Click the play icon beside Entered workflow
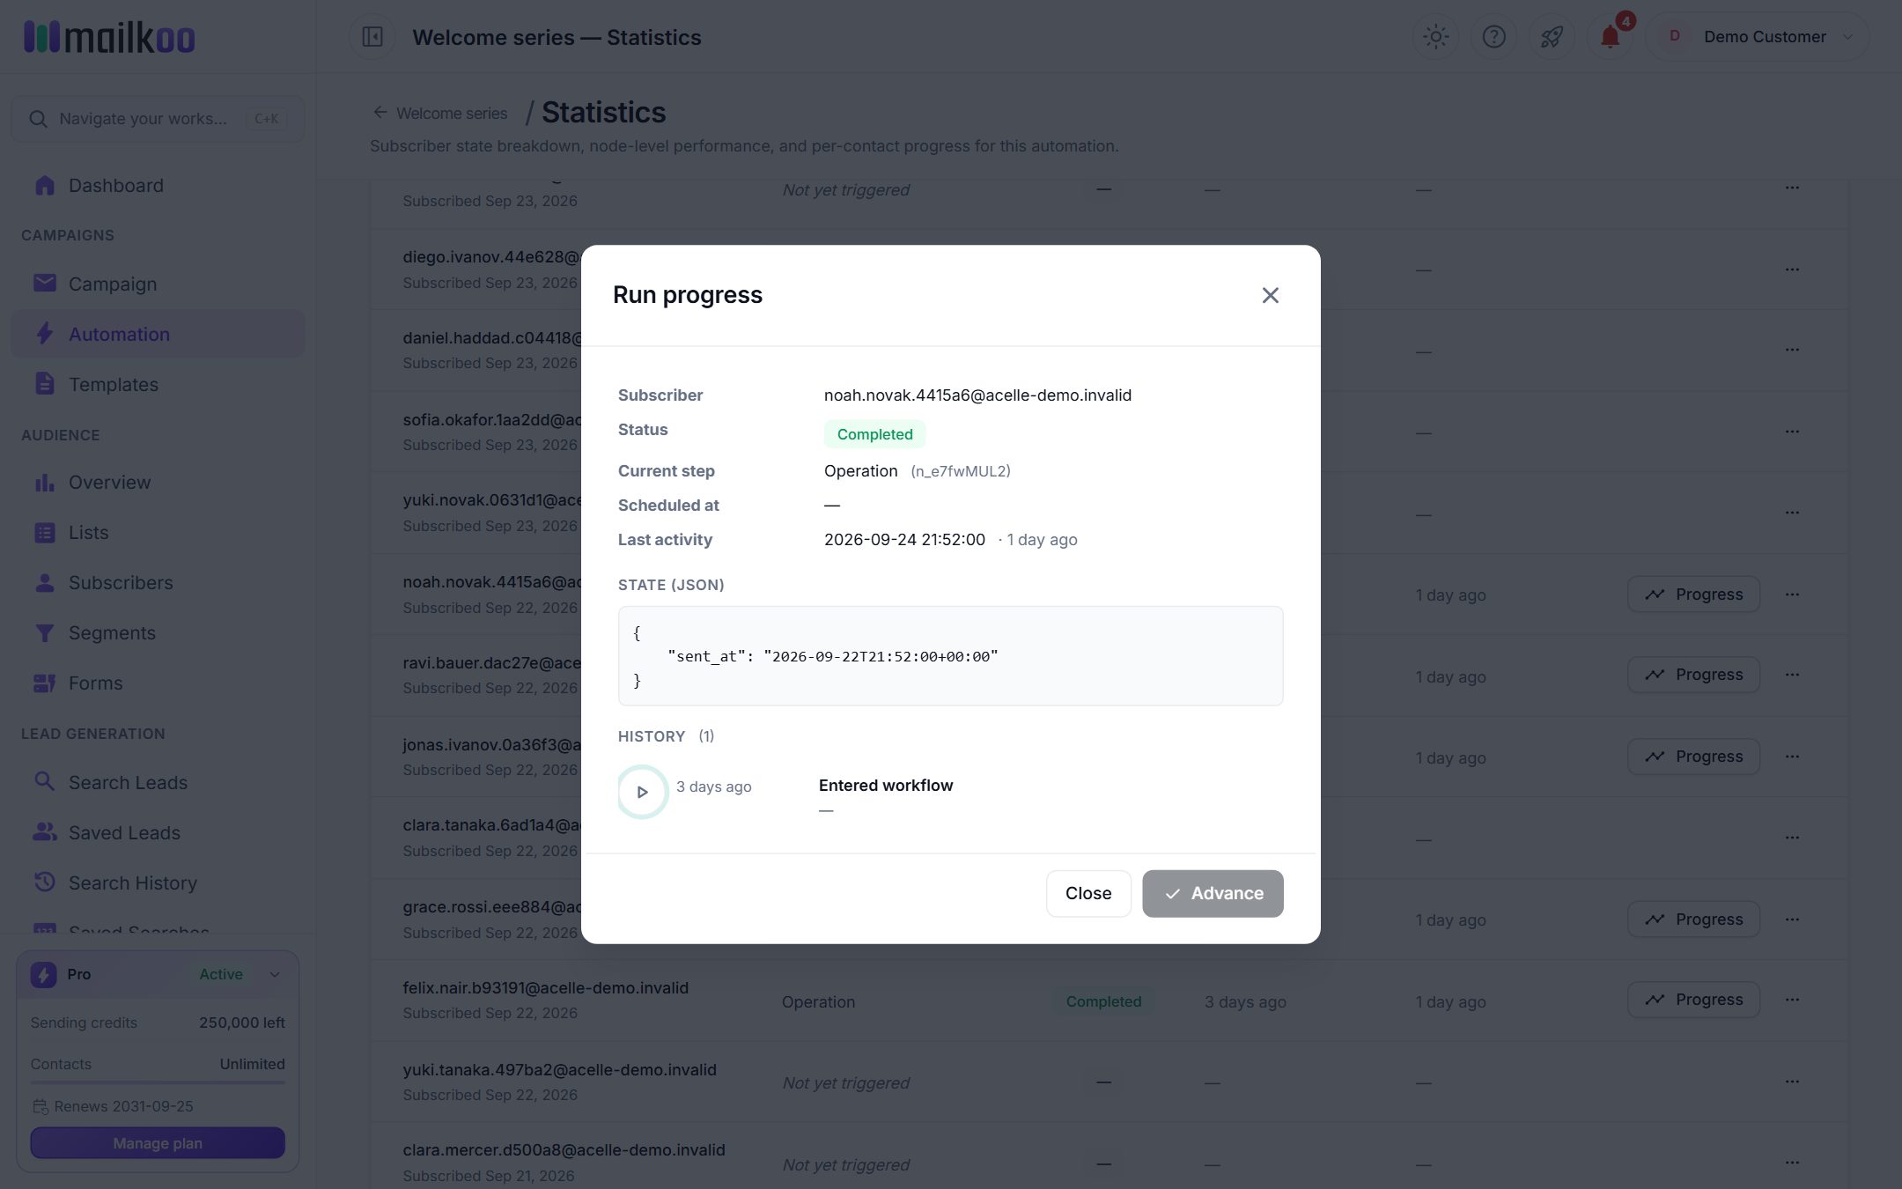 (x=642, y=791)
